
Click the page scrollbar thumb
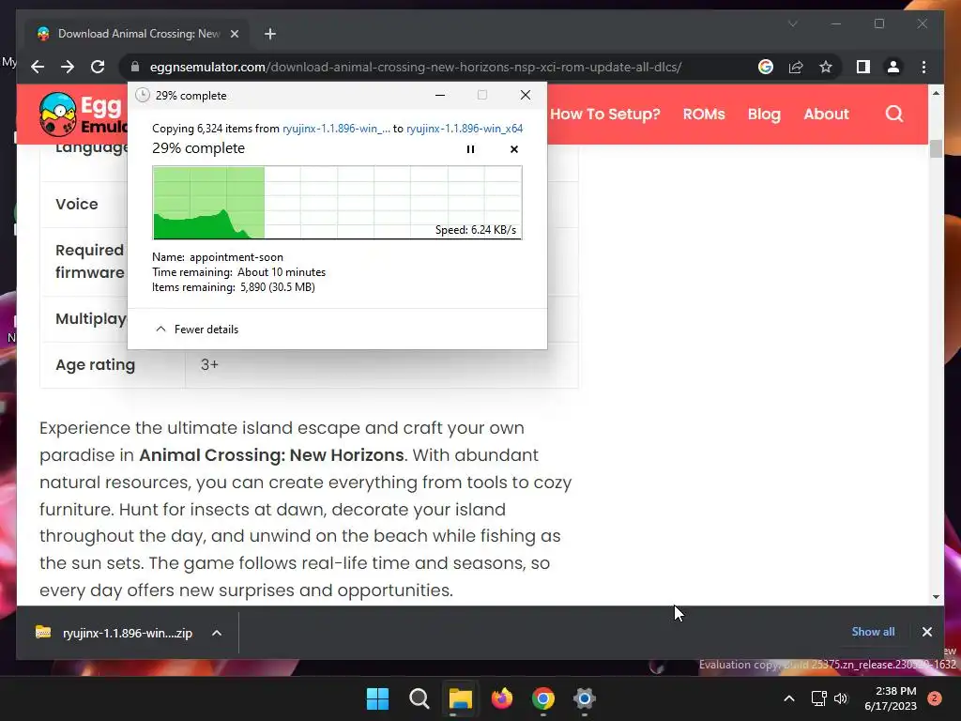tap(936, 149)
